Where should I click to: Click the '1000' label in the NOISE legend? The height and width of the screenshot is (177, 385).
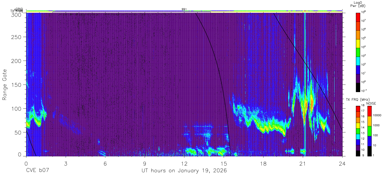[376, 125]
